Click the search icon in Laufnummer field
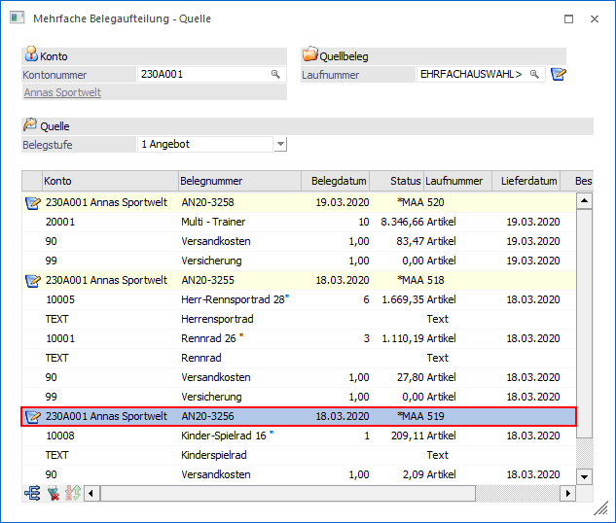616x523 pixels. point(533,74)
